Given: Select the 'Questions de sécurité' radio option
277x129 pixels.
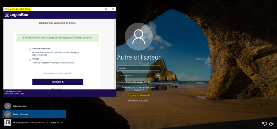Looking at the screenshot, I should pos(30,49).
